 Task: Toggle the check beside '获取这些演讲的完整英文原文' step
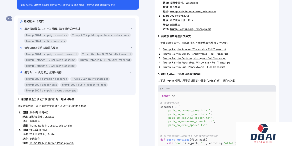21,48
